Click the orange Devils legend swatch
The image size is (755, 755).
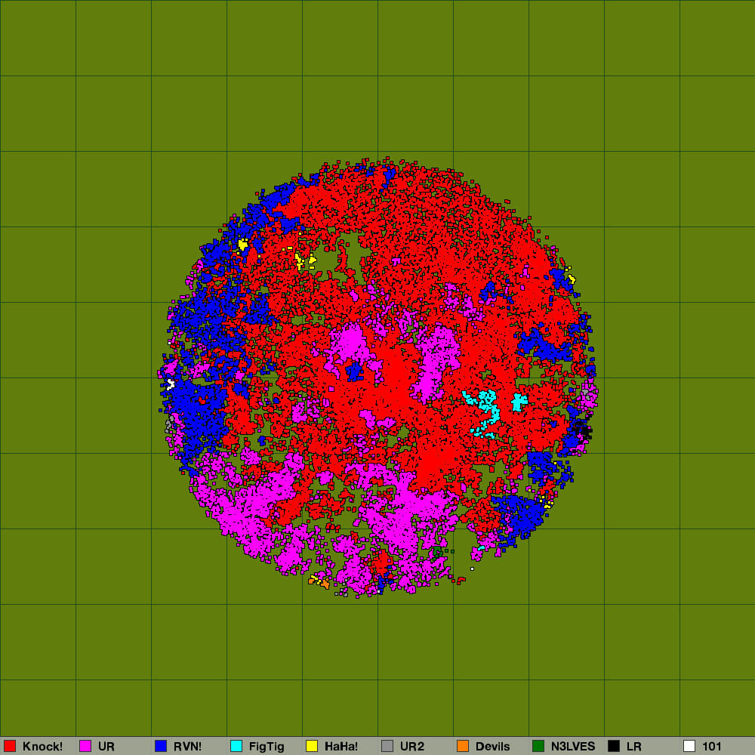pyautogui.click(x=463, y=746)
